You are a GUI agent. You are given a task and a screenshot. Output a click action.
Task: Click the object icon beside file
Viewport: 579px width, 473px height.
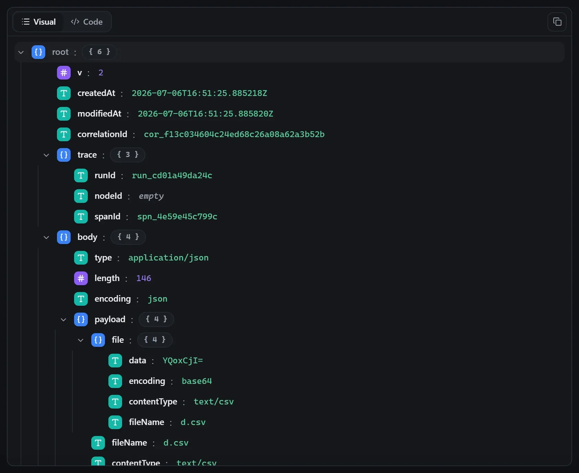click(98, 340)
